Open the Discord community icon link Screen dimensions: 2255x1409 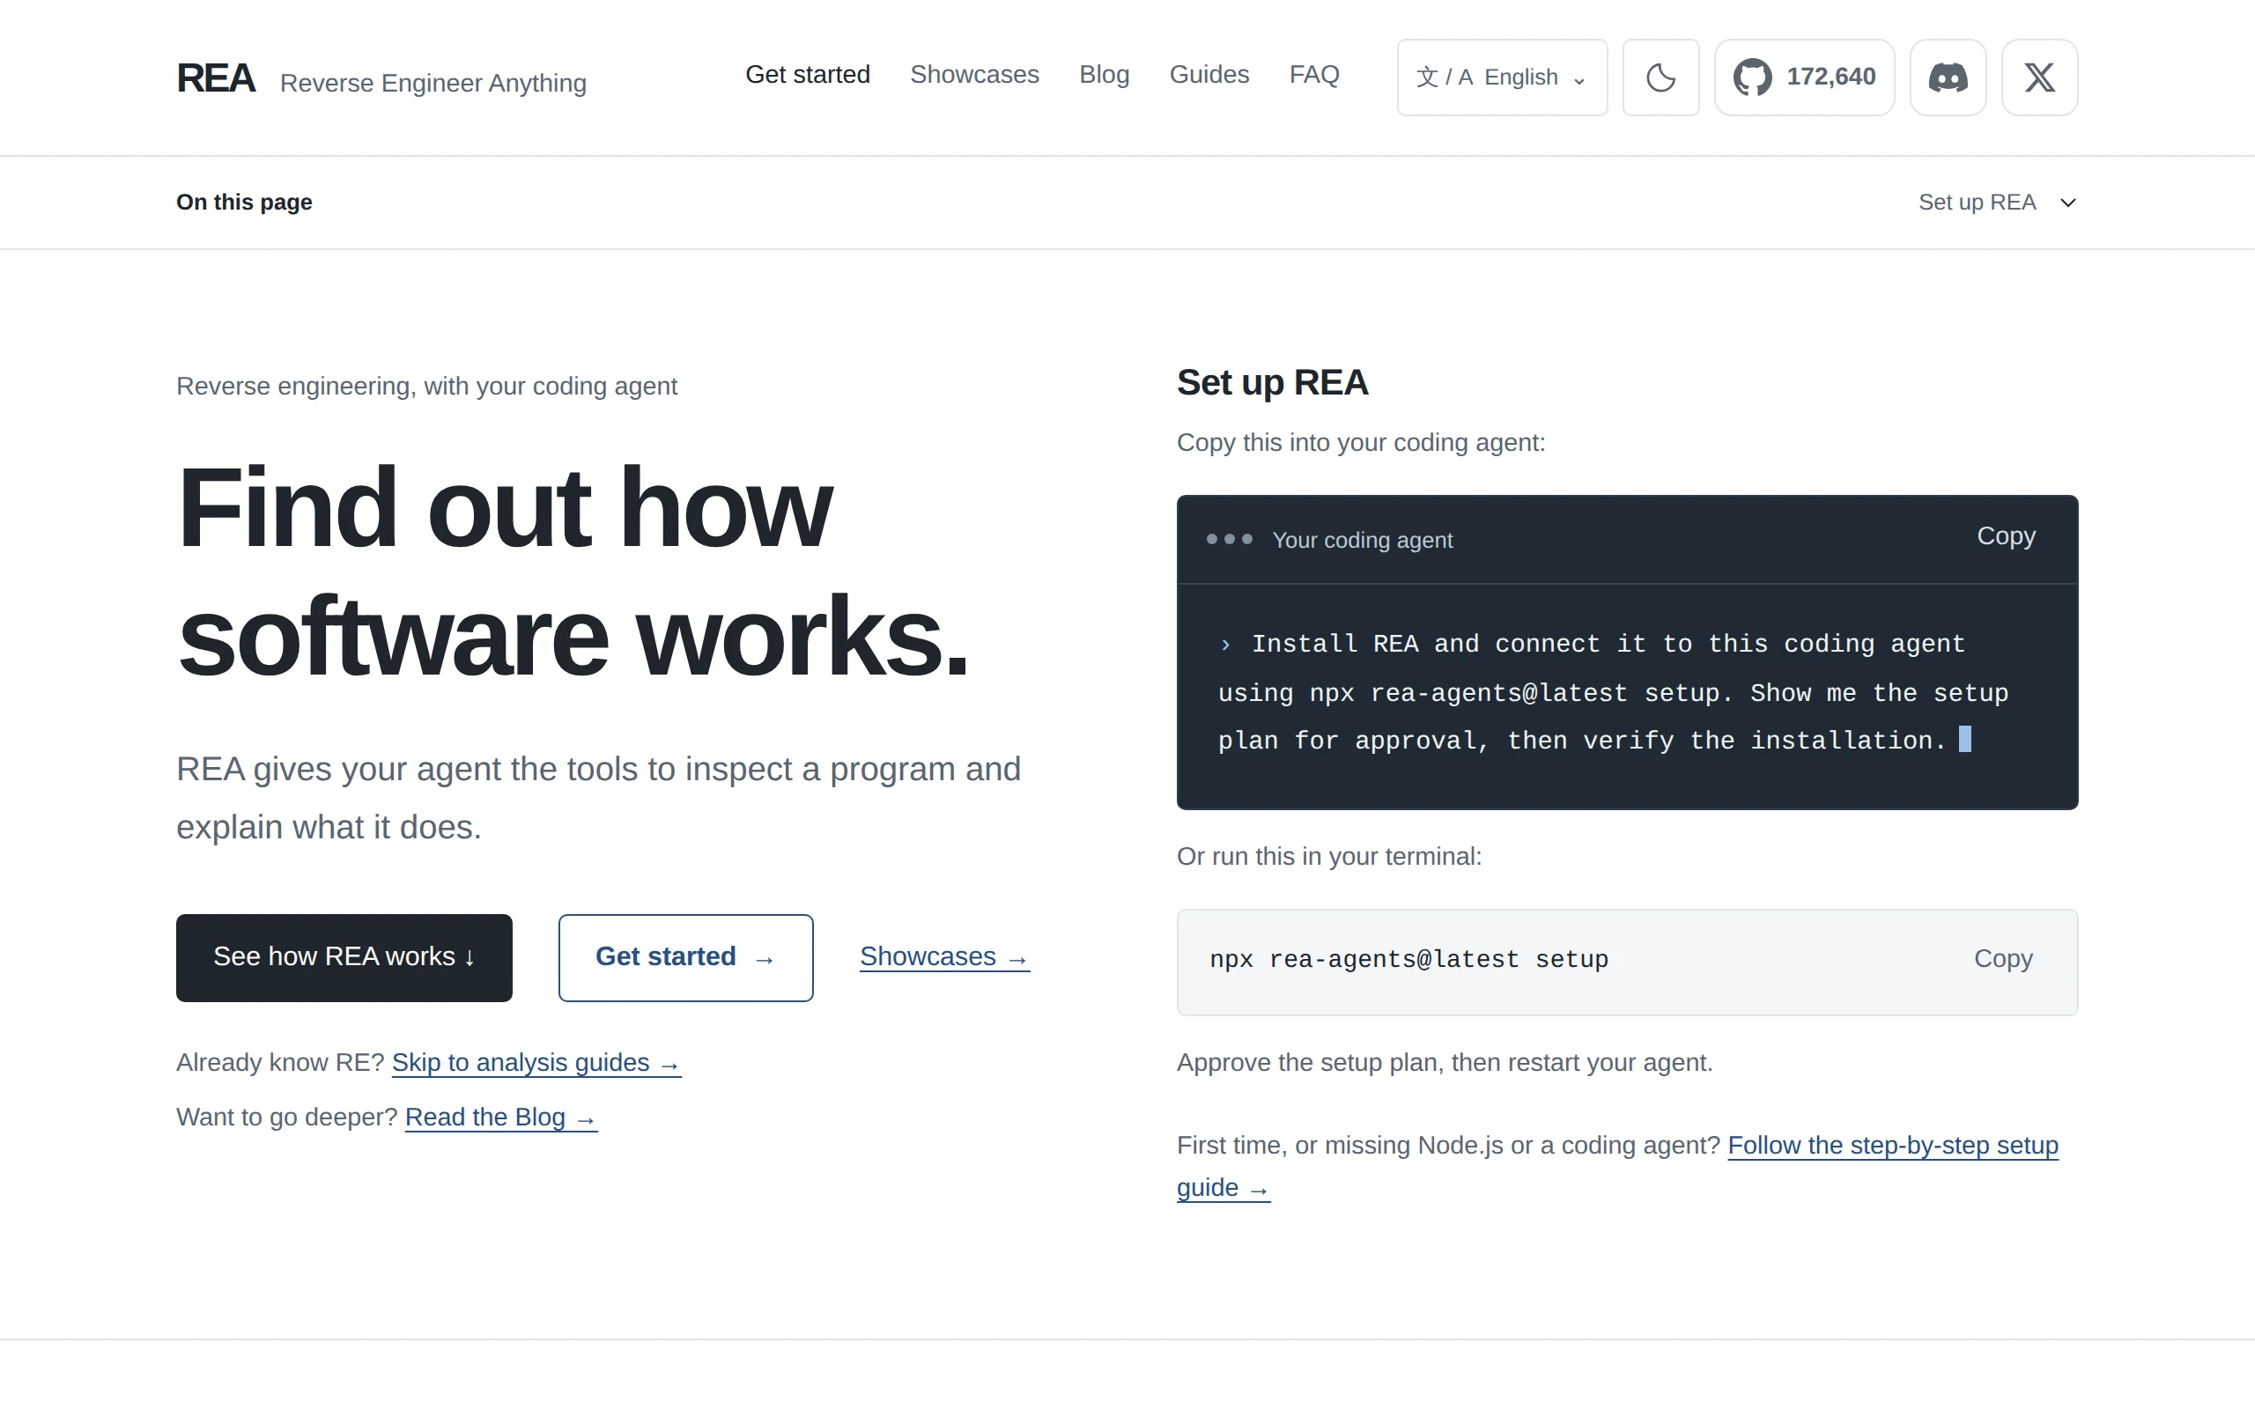click(1948, 77)
